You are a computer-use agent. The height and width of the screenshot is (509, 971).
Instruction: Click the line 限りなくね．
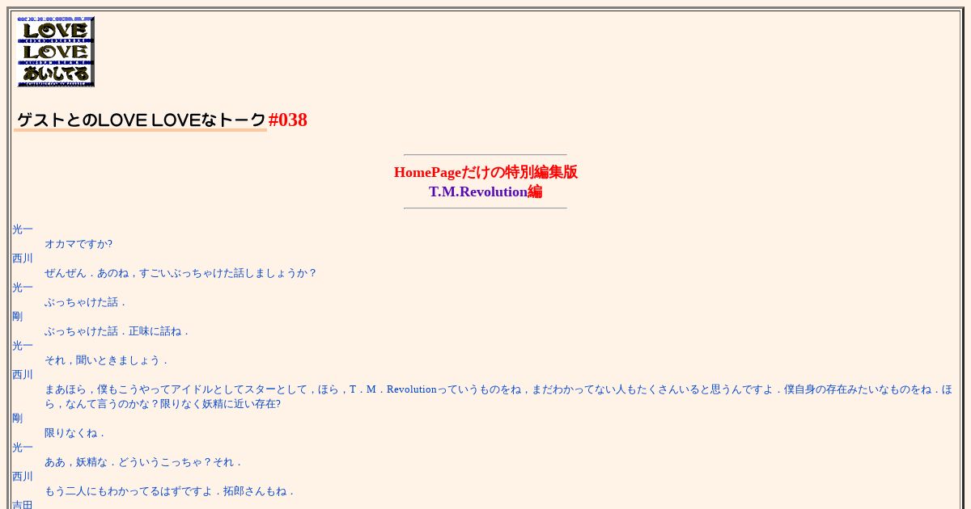click(x=75, y=433)
